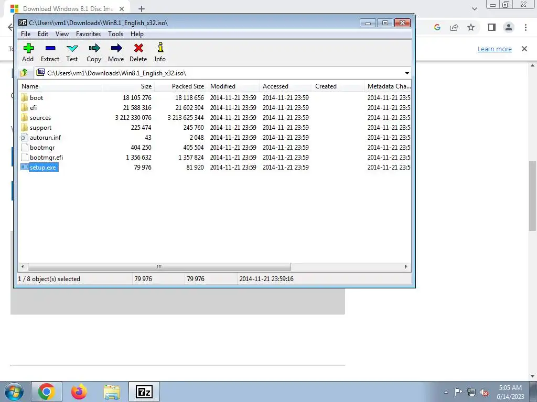The height and width of the screenshot is (402, 537).
Task: Click the 7-Zip taskbar button
Action: click(x=144, y=392)
